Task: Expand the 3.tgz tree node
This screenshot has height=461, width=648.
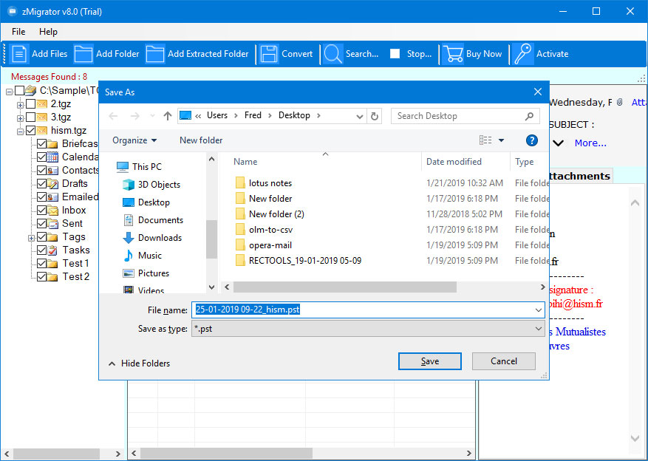Action: [x=20, y=118]
